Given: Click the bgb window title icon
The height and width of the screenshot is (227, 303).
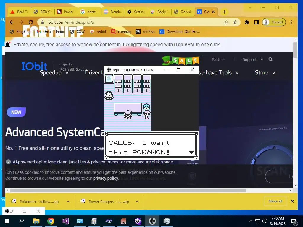Looking at the screenshot, I should click(x=109, y=70).
